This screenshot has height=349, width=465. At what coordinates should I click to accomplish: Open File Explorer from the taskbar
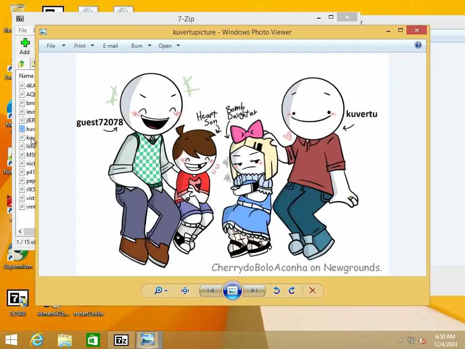click(x=64, y=340)
